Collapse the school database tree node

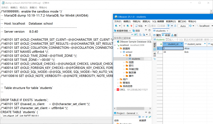pos(121,52)
